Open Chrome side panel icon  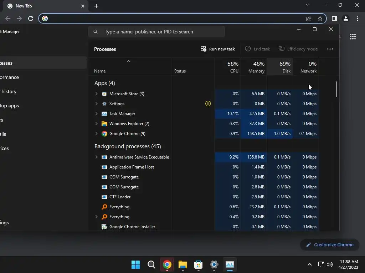click(334, 18)
